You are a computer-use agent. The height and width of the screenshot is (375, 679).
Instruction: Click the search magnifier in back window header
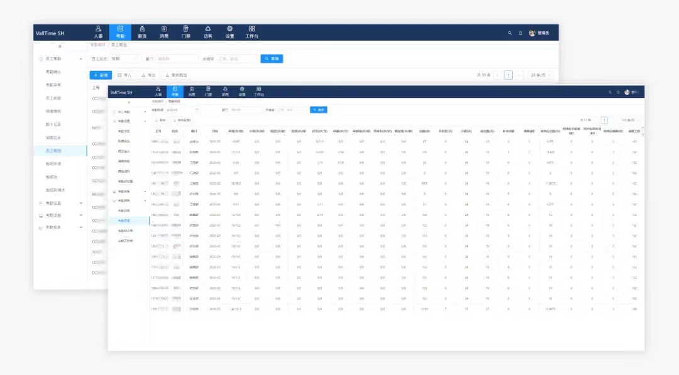click(x=510, y=33)
